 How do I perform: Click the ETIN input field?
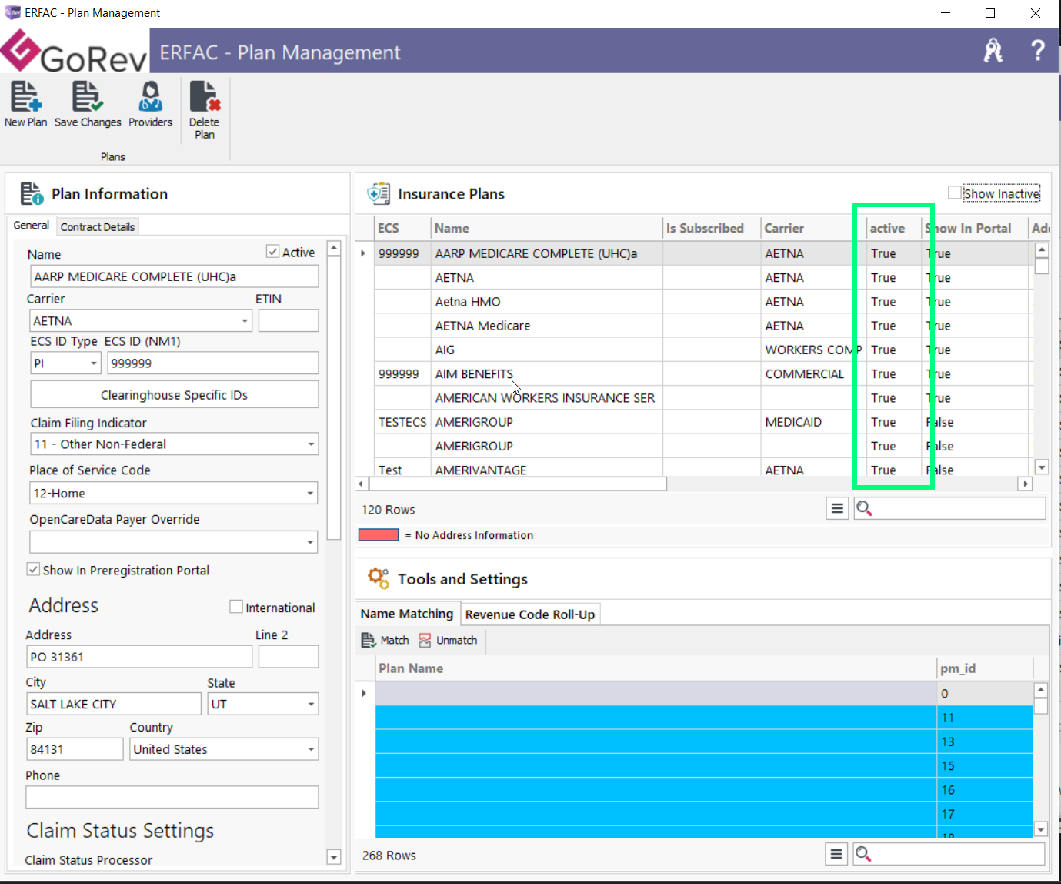point(289,320)
